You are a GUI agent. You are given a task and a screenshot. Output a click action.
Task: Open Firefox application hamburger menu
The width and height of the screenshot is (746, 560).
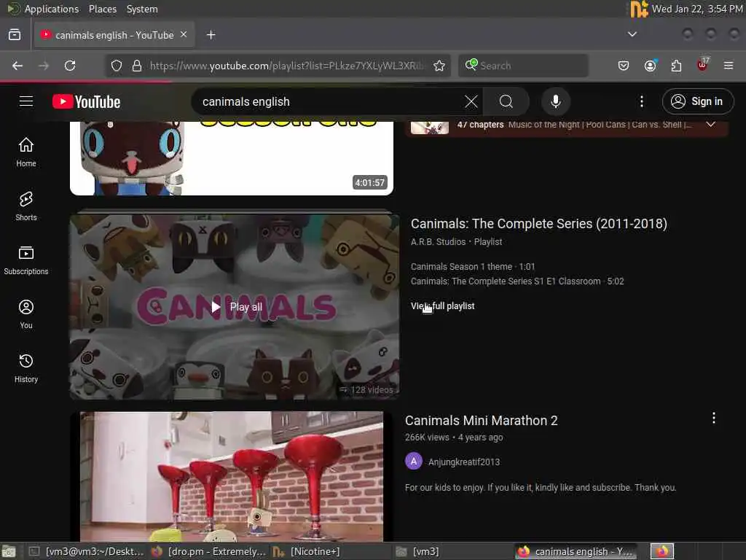pyautogui.click(x=729, y=66)
